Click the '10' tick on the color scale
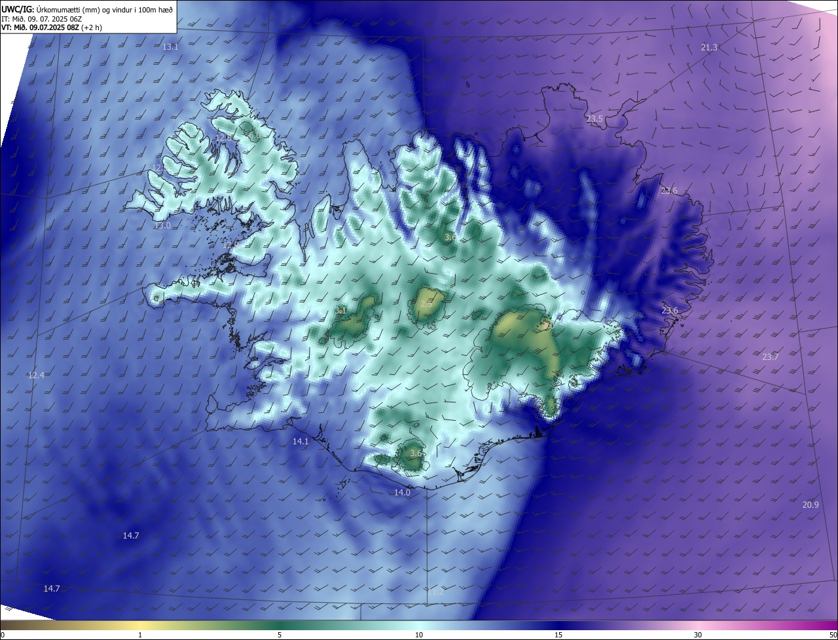 pyautogui.click(x=419, y=635)
